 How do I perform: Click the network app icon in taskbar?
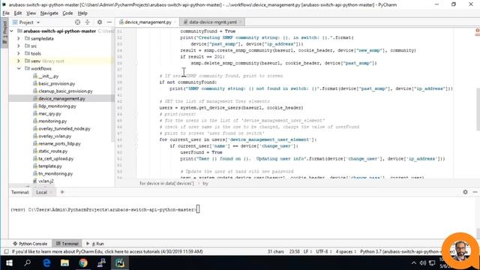pos(101,263)
